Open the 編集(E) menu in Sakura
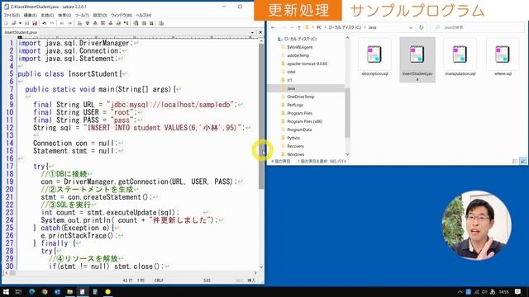The image size is (529, 297). [30, 15]
